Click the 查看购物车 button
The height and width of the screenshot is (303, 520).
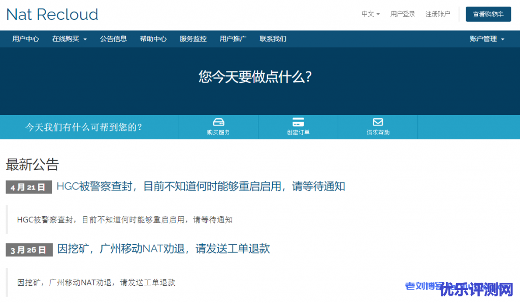(488, 14)
